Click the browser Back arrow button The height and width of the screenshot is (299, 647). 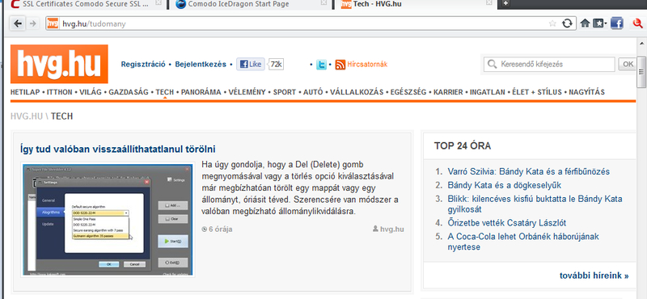coord(17,24)
